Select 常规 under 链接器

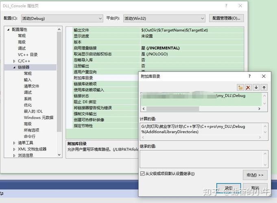(28, 73)
